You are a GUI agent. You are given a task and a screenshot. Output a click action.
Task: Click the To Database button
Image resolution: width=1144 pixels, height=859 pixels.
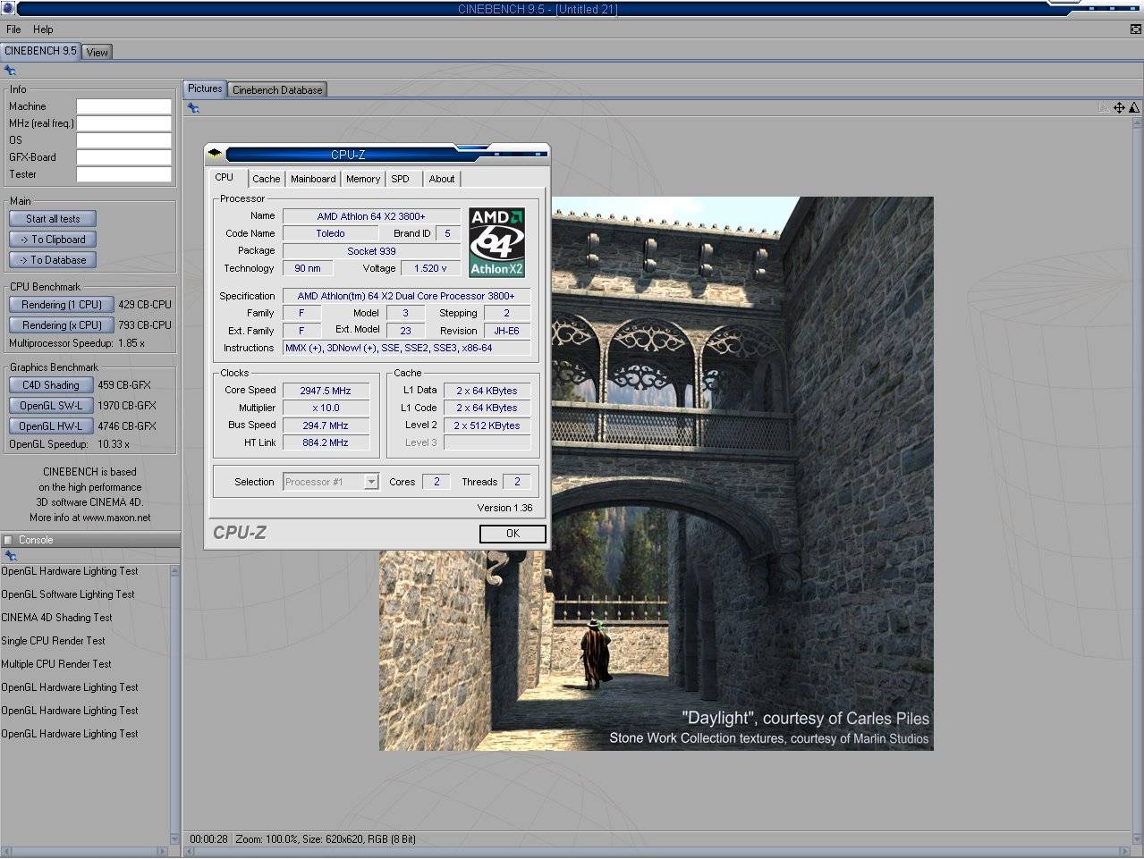pos(53,260)
